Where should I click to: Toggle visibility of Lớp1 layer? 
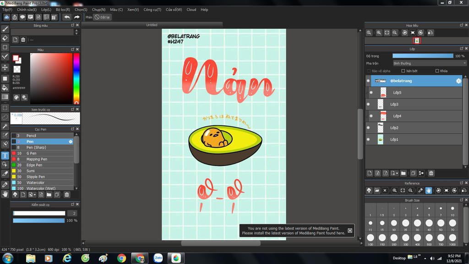coord(368,139)
